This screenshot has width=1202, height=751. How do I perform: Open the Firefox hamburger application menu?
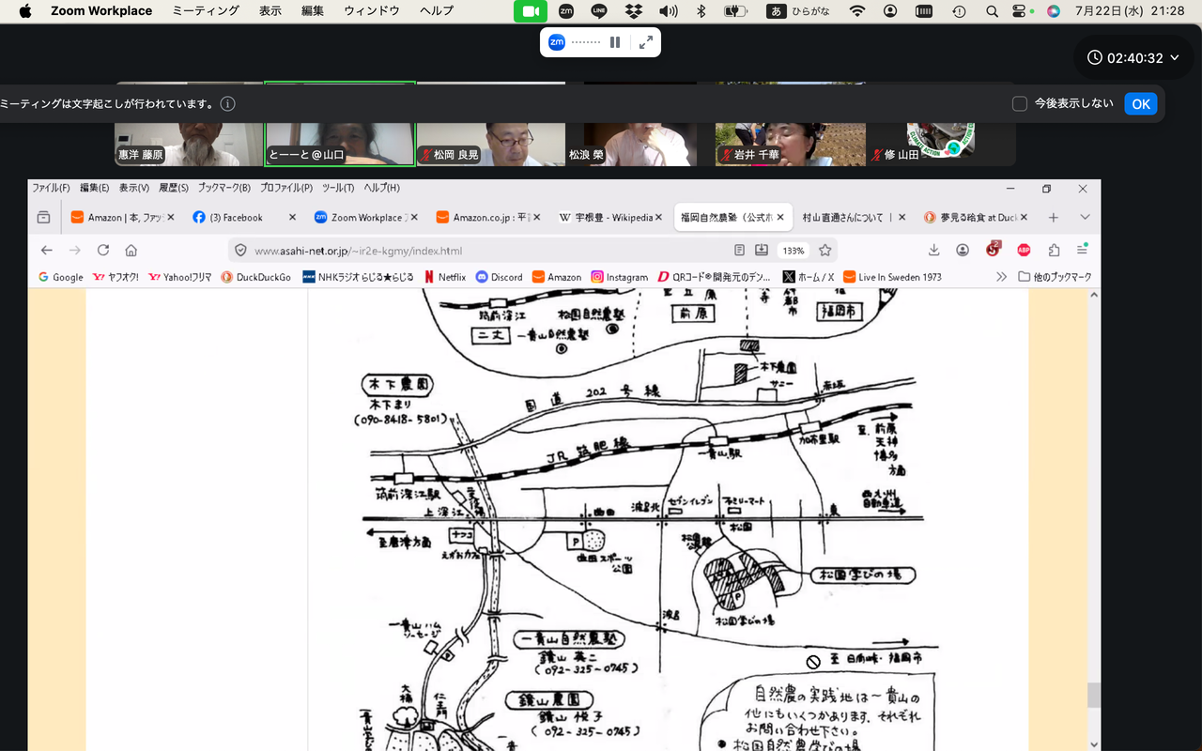coord(1083,251)
